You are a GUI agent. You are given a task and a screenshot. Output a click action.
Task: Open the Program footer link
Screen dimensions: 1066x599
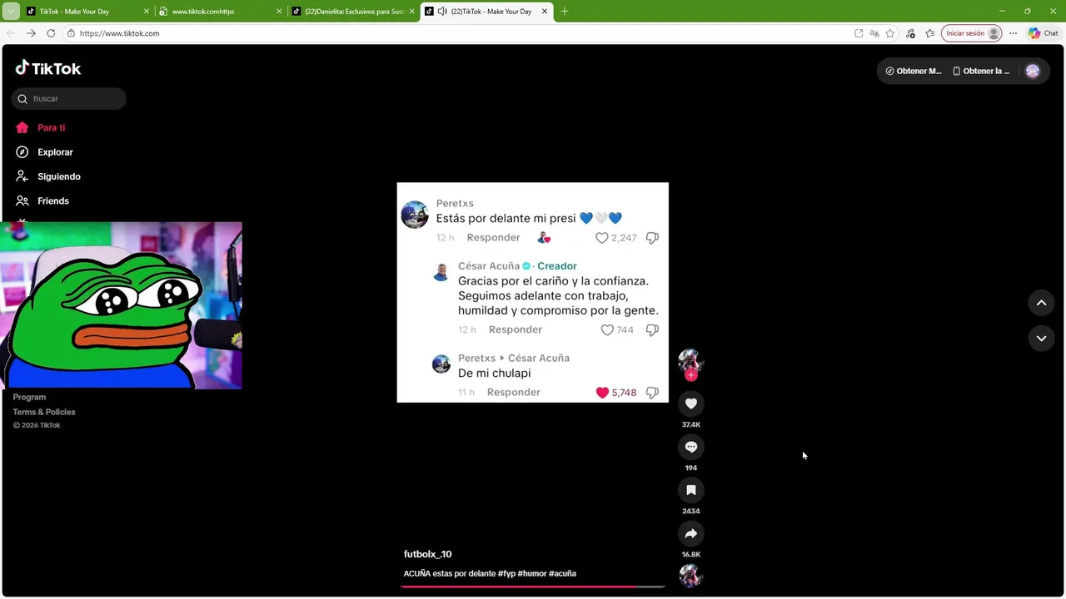click(x=29, y=397)
